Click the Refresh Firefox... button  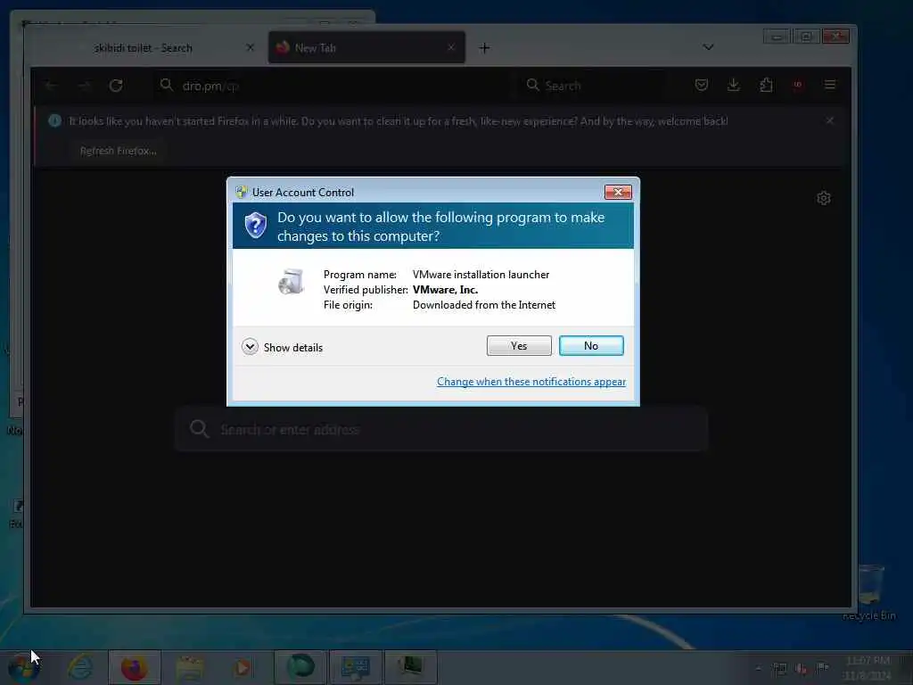click(119, 151)
